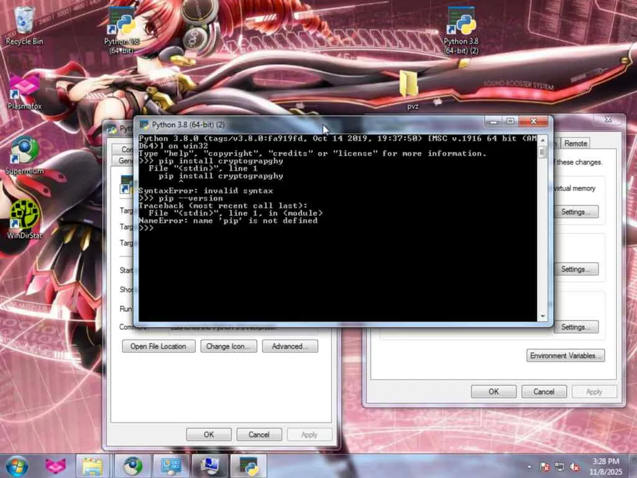Click Cancel in System Properties window
This screenshot has width=637, height=478.
point(544,391)
